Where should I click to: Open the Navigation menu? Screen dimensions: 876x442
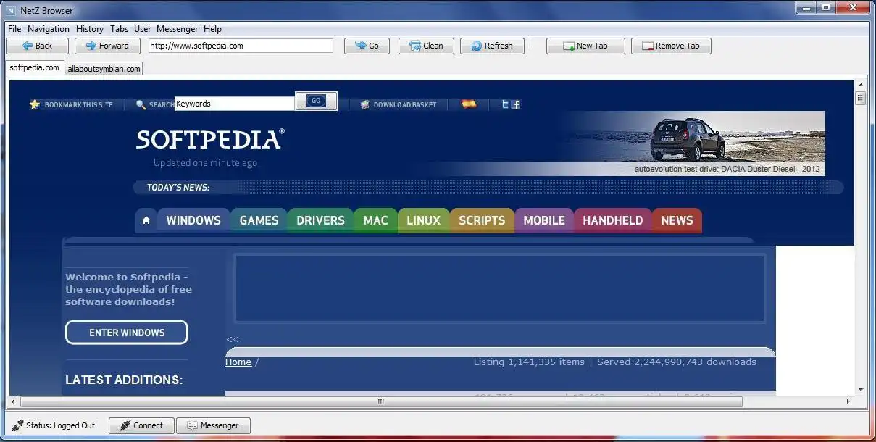pyautogui.click(x=49, y=29)
